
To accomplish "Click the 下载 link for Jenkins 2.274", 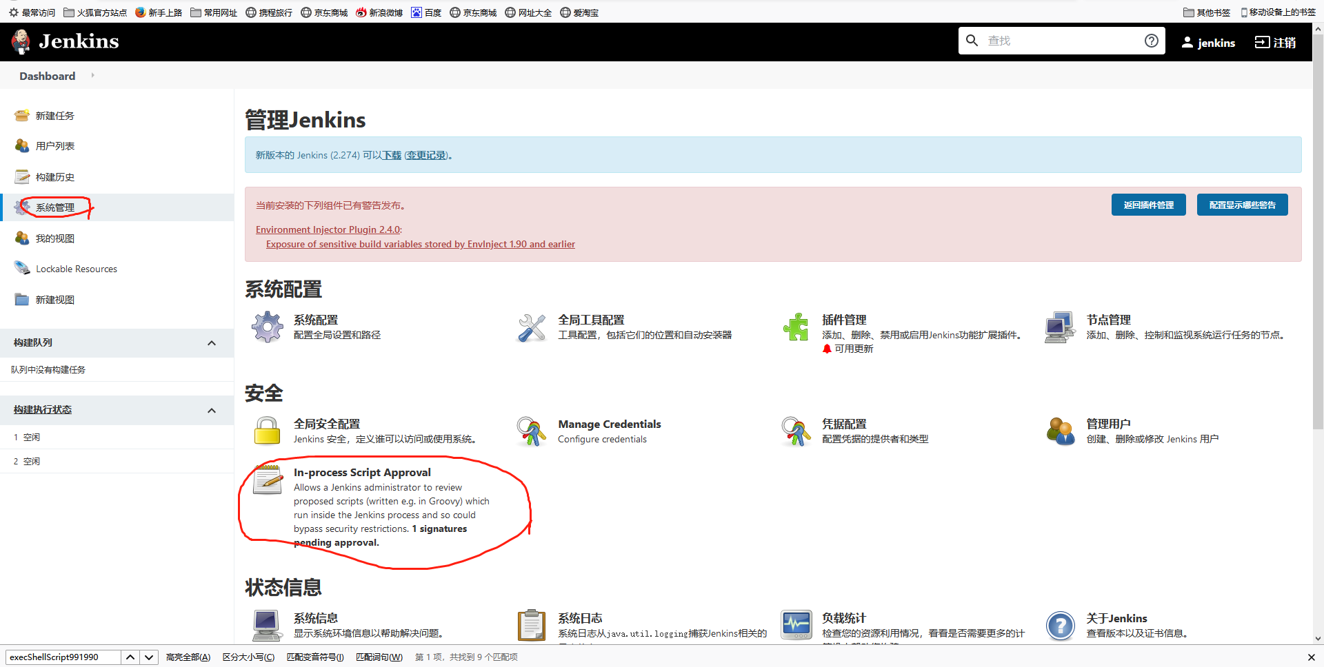I will coord(390,155).
